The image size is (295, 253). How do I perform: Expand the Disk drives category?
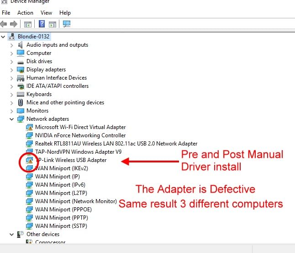(12, 61)
